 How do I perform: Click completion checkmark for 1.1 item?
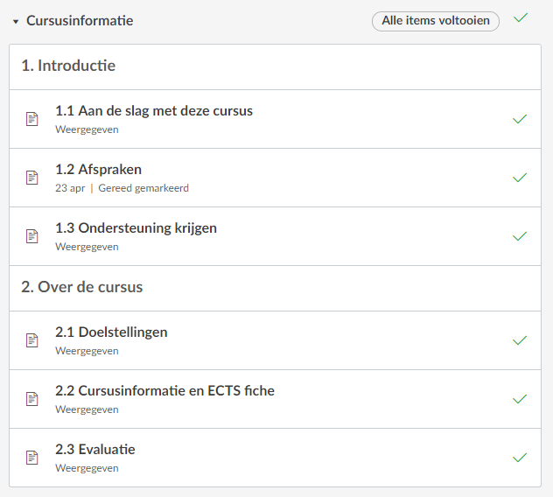pos(520,119)
